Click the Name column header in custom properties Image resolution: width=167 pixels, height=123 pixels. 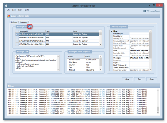(75, 57)
